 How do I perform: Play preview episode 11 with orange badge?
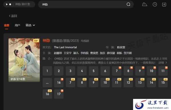163,71
